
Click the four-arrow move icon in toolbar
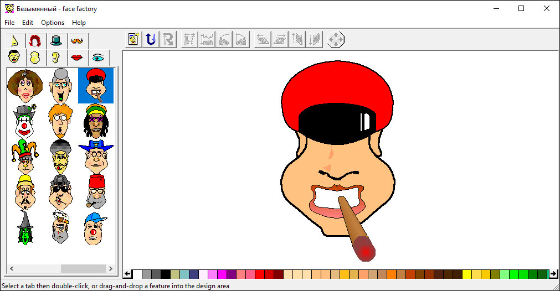point(336,39)
